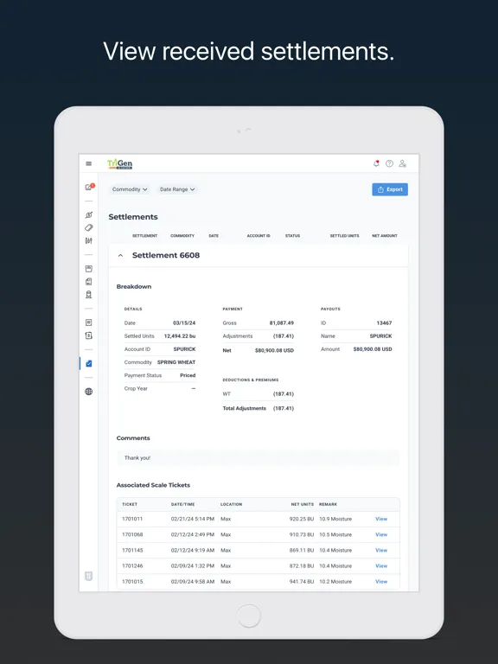The height and width of the screenshot is (664, 498).
Task: Click the Net amount $80,900.08 USD in Payment
Action: pos(274,350)
